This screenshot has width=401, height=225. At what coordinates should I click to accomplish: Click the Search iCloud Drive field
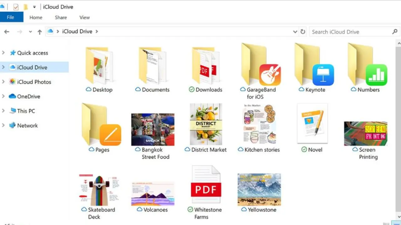[351, 32]
